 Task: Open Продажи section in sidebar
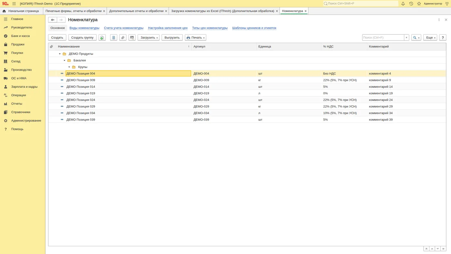coord(18,44)
